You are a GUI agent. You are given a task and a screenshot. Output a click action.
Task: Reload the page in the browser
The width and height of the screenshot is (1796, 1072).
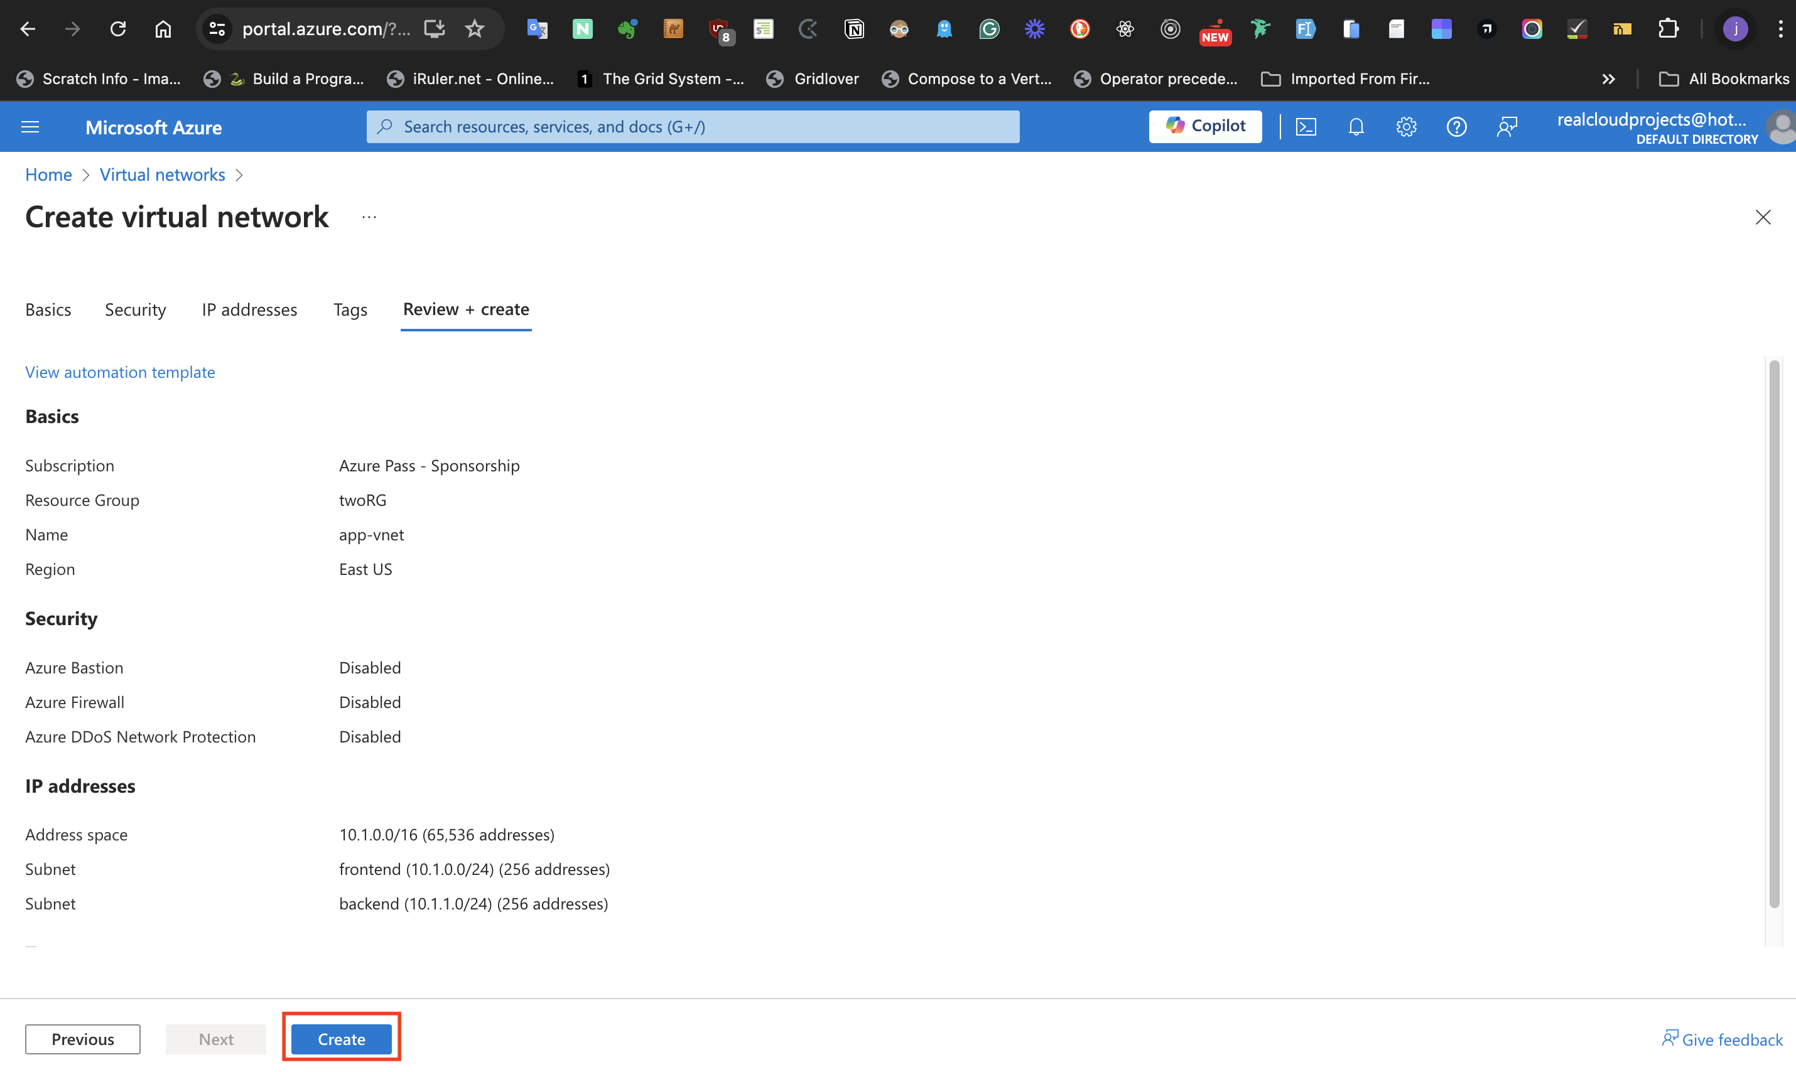pos(118,29)
